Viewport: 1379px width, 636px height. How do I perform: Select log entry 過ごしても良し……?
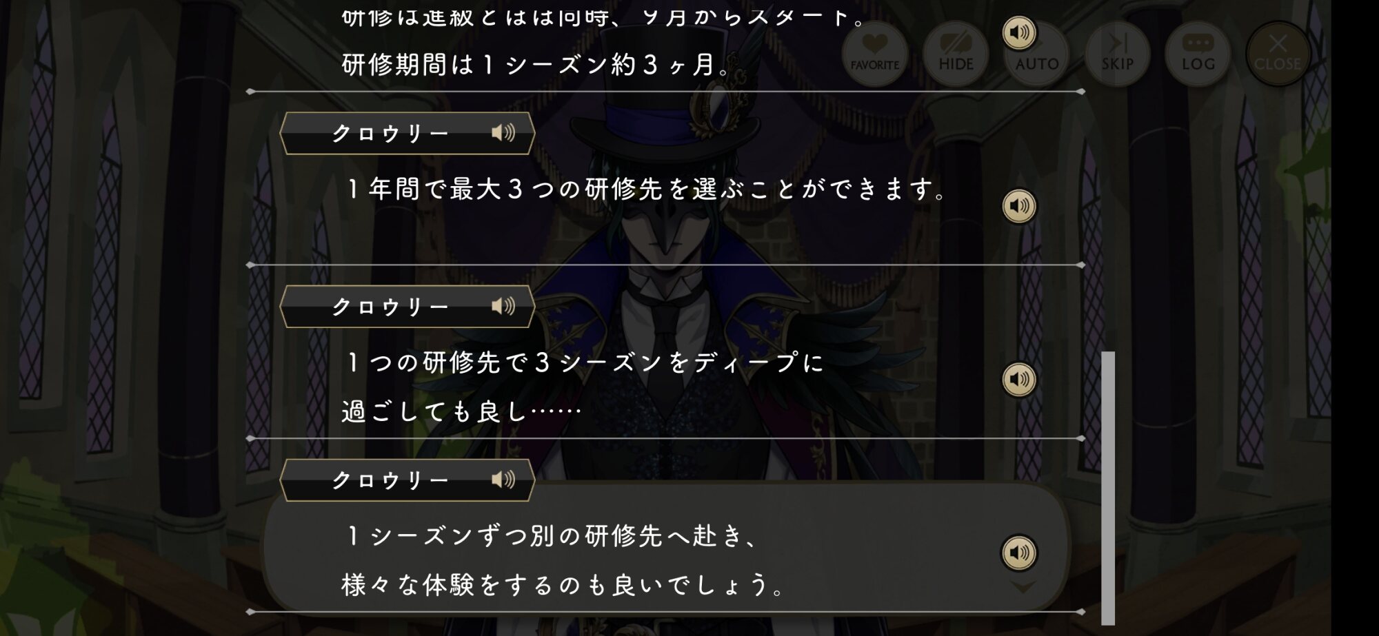pyautogui.click(x=461, y=411)
